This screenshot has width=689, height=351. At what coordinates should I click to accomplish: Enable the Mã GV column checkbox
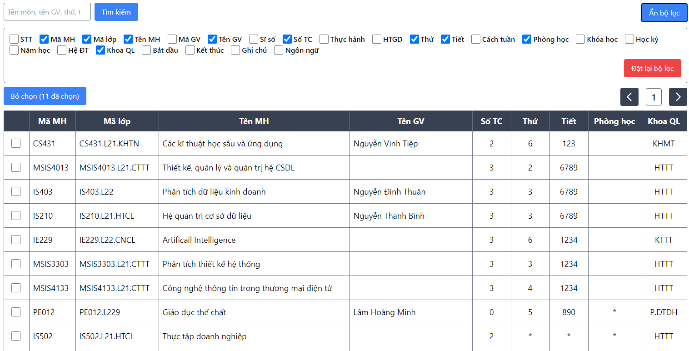click(x=172, y=39)
